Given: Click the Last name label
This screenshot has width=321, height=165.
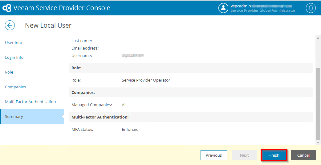Looking at the screenshot, I should coord(82,41).
